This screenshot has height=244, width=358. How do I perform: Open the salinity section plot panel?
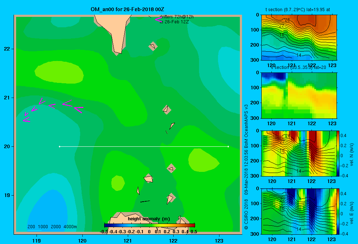point(299,95)
